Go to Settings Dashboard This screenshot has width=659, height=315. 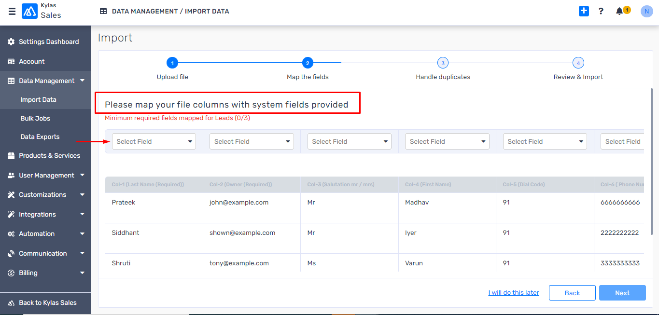(49, 42)
